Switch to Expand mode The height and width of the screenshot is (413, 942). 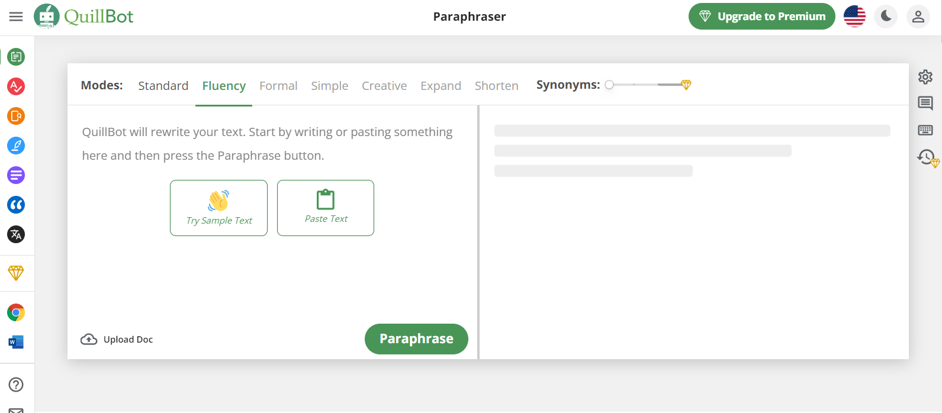[x=441, y=86]
